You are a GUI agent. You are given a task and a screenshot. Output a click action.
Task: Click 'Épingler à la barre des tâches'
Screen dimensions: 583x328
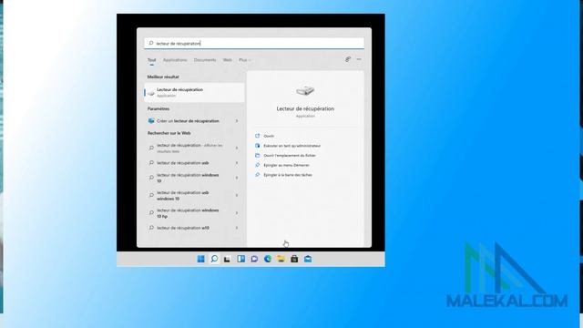pos(288,175)
